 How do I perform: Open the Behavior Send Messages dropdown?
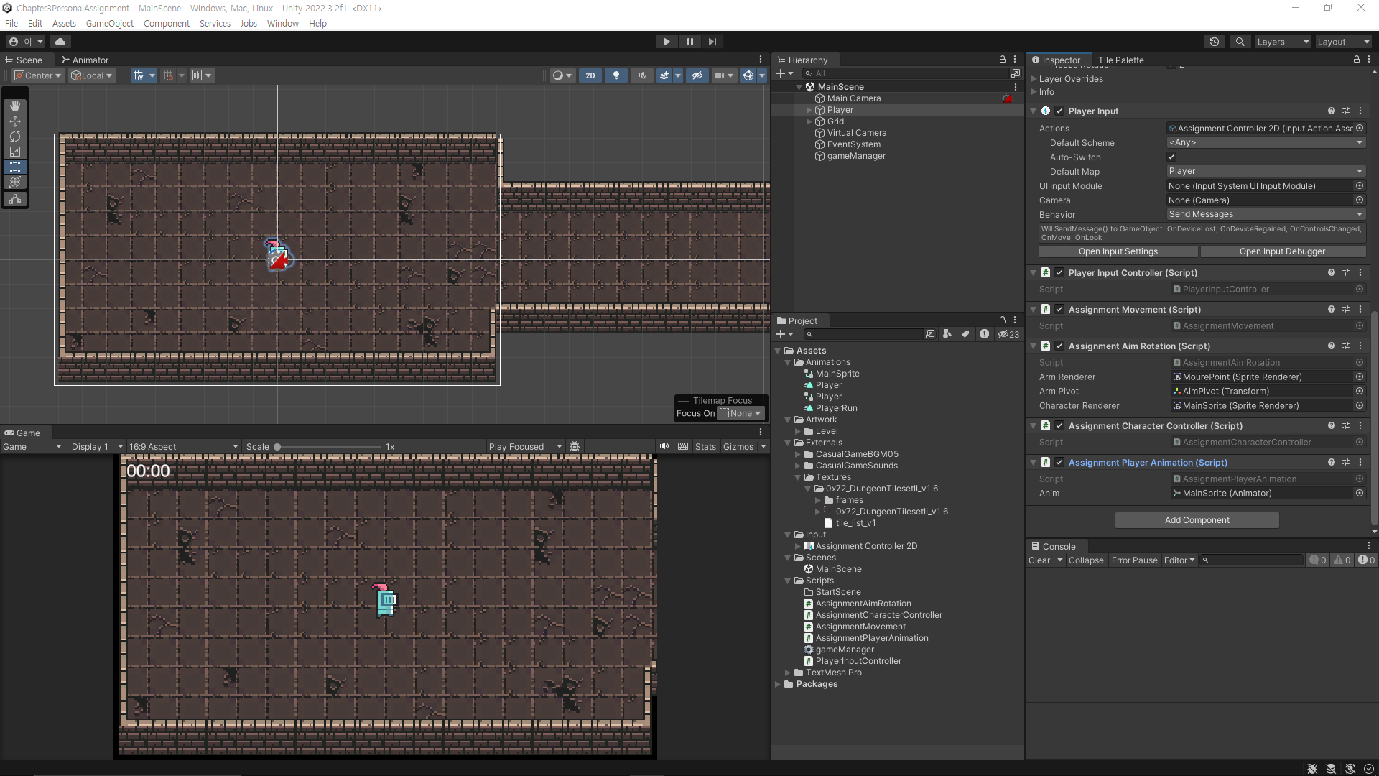pyautogui.click(x=1266, y=215)
